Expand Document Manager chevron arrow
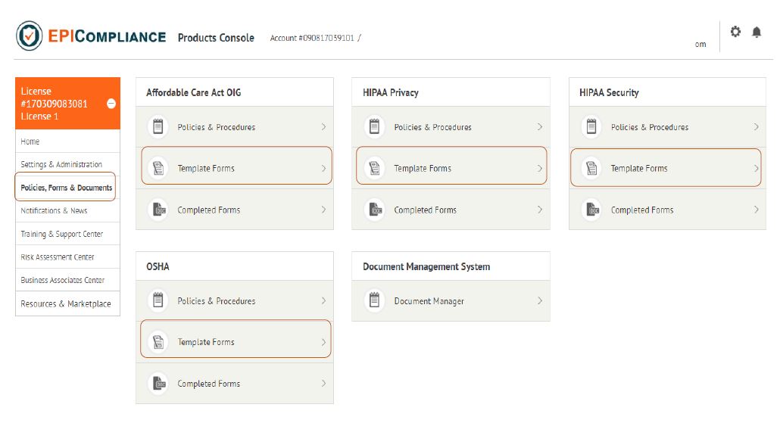 coord(540,300)
